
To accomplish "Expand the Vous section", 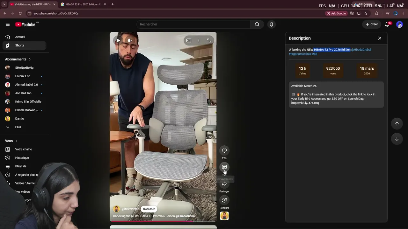I will 11,141.
